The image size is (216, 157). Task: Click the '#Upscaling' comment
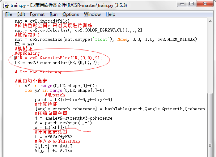[x=27, y=53]
